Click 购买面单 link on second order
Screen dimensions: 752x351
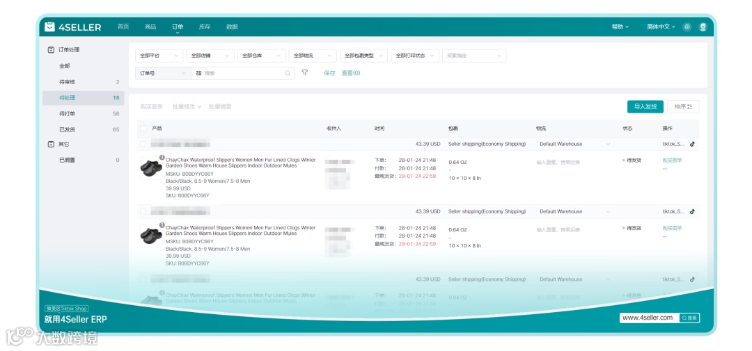[672, 228]
